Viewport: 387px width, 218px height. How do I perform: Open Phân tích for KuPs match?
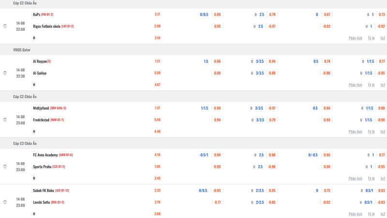(355, 38)
